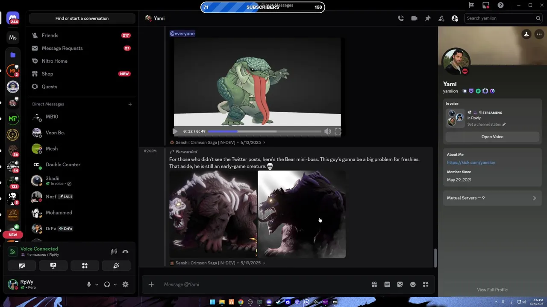
Task: Toggle noise suppression in voice panel
Action: [x=114, y=252]
